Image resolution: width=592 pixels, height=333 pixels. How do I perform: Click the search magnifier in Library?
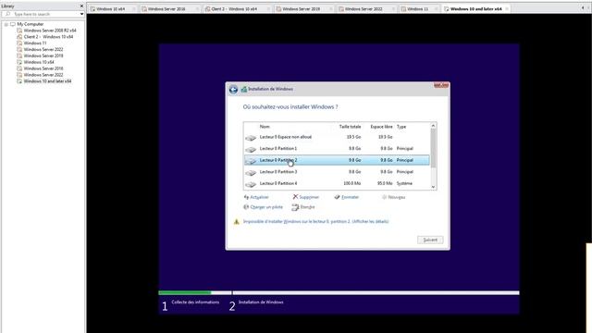(x=7, y=14)
